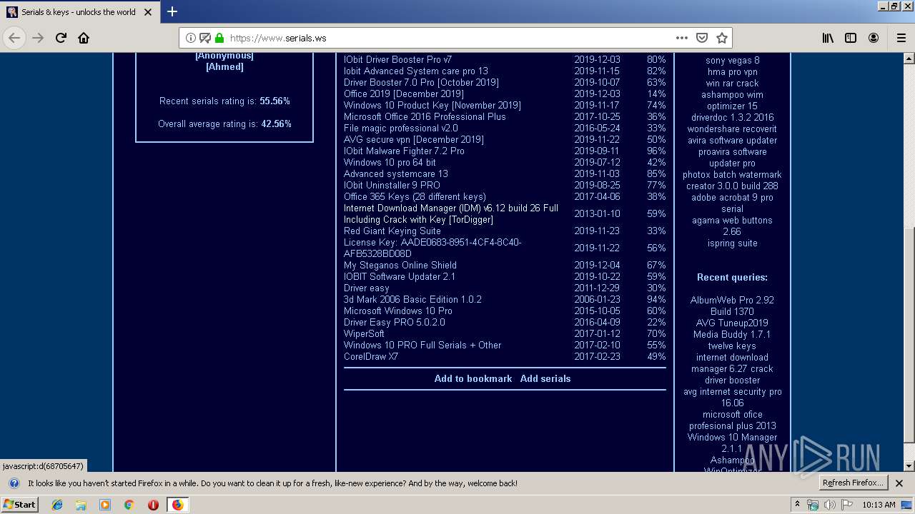
Task: Open volume control in system tray
Action: (x=830, y=505)
